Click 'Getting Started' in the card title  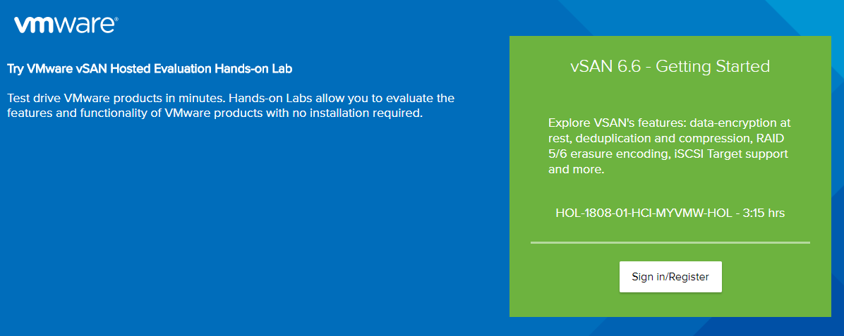713,67
